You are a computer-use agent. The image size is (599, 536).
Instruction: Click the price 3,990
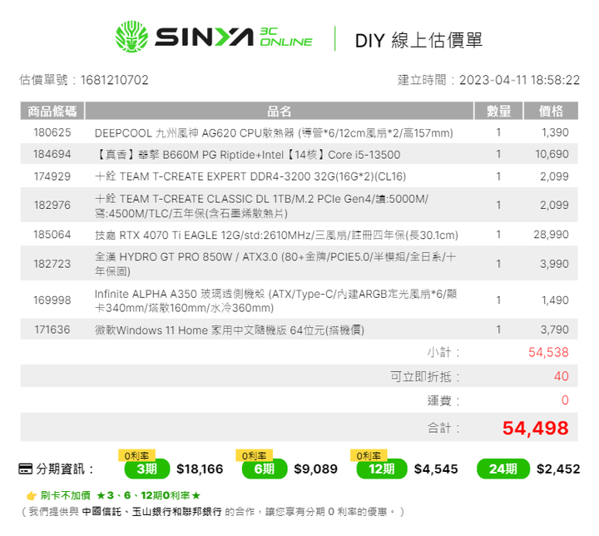coord(554,264)
